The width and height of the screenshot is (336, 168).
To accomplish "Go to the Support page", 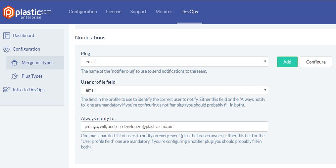I will pyautogui.click(x=138, y=12).
